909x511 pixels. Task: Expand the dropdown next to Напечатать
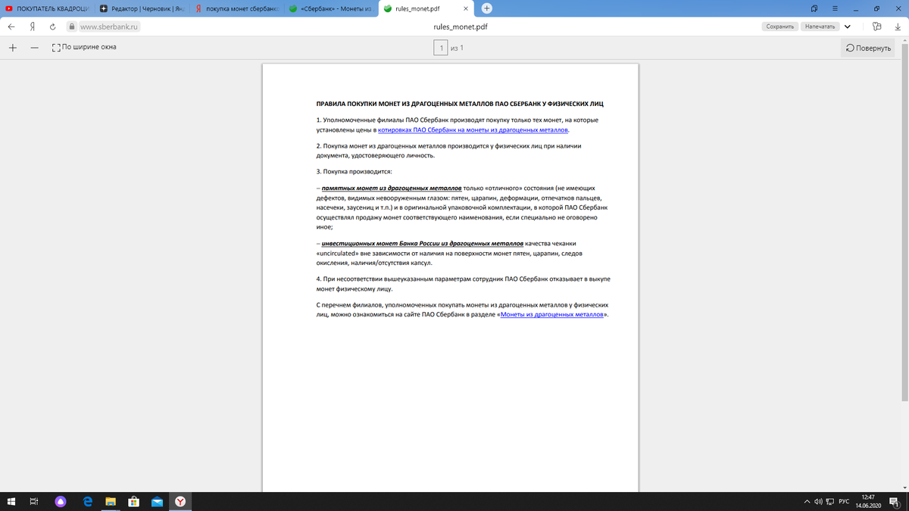[x=847, y=25]
